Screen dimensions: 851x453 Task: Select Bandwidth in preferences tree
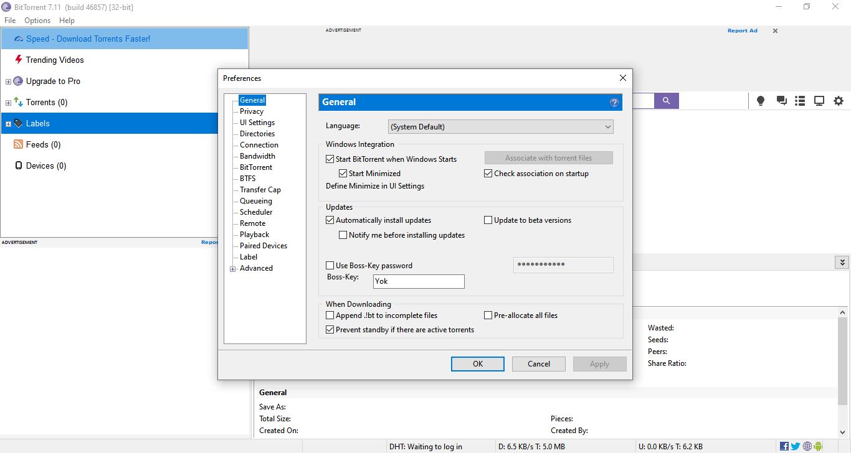[x=257, y=156]
